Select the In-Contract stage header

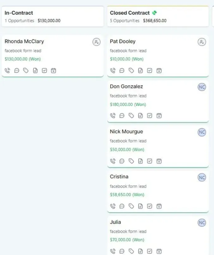click(x=53, y=16)
